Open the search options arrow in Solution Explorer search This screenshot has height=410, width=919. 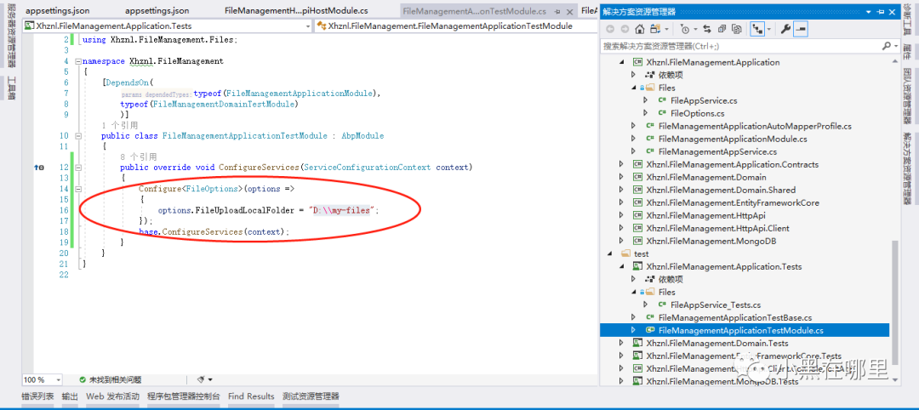[895, 46]
